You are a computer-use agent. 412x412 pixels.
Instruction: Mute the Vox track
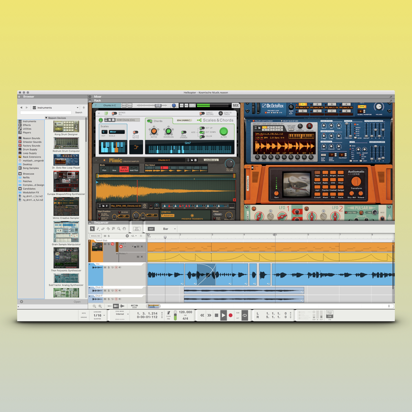pos(105,267)
